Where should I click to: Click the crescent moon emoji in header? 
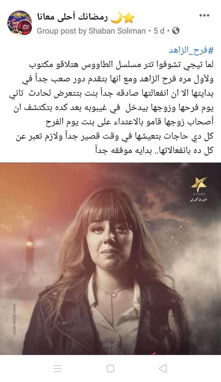(116, 18)
